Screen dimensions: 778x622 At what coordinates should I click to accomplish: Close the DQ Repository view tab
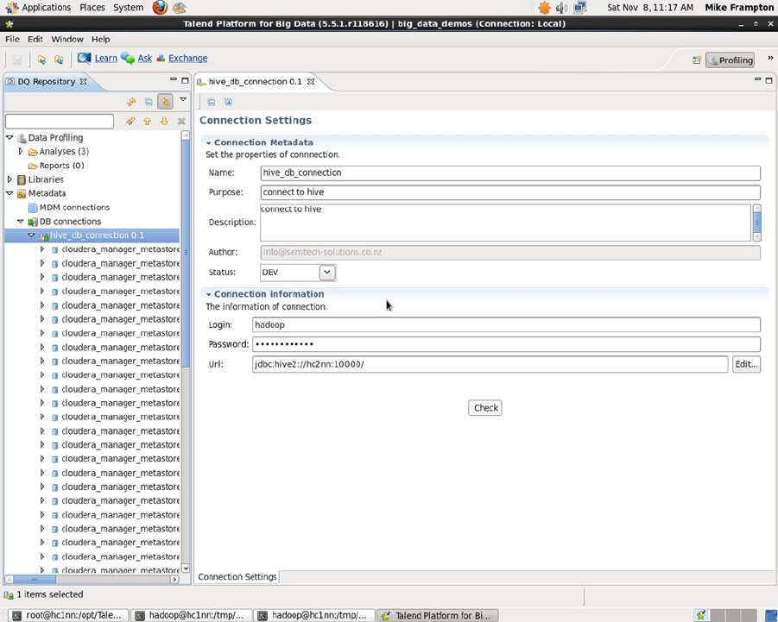pos(84,81)
